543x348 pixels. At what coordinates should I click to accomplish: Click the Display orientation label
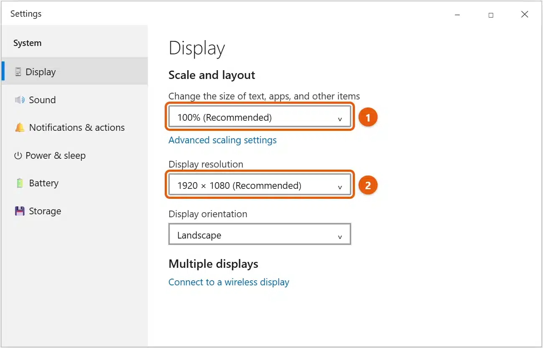click(x=208, y=214)
